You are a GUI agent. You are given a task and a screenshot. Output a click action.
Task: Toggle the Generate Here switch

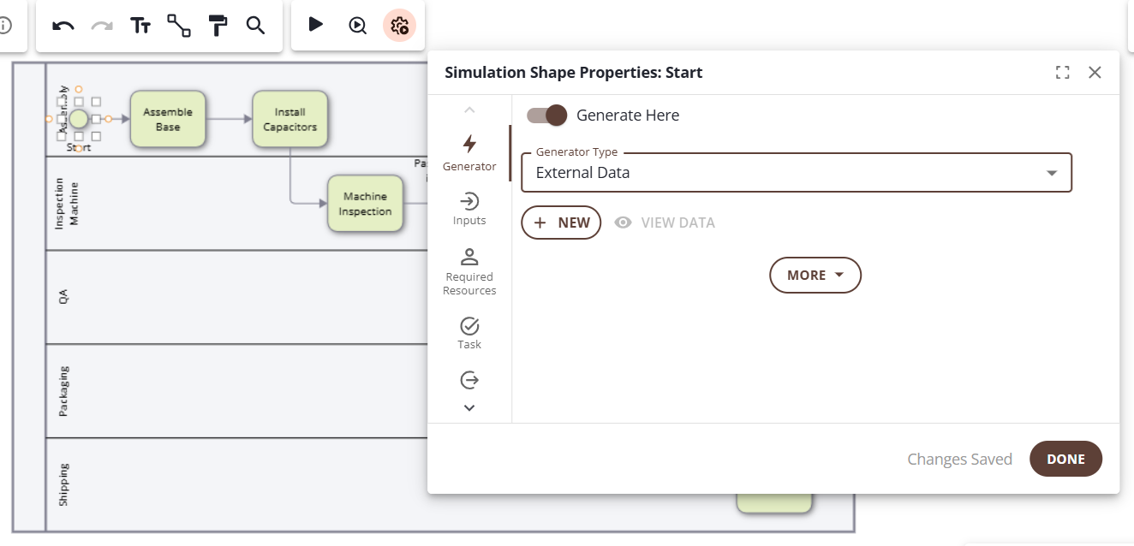pos(546,116)
